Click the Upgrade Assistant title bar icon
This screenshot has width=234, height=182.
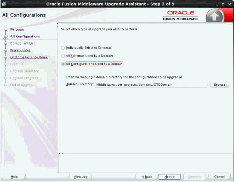(x=4, y=4)
